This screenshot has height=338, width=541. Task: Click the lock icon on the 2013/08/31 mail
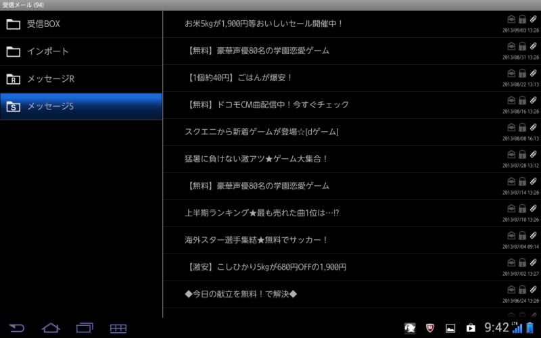[522, 46]
